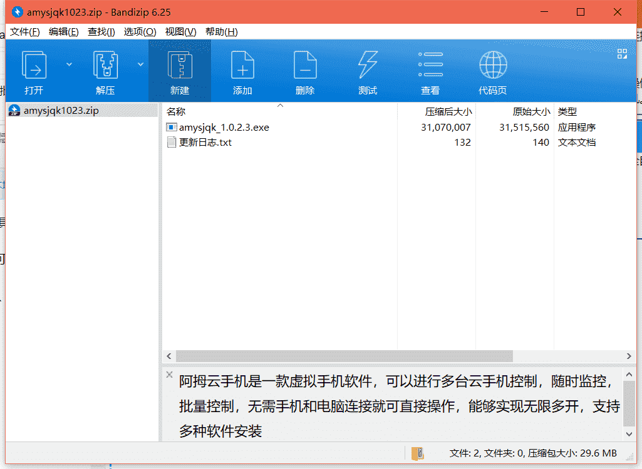Click the horizontal scrollbar right arrow
Image resolution: width=642 pixels, height=469 pixels.
pyautogui.click(x=629, y=356)
